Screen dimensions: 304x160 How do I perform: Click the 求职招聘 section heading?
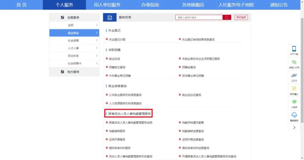tap(114, 50)
